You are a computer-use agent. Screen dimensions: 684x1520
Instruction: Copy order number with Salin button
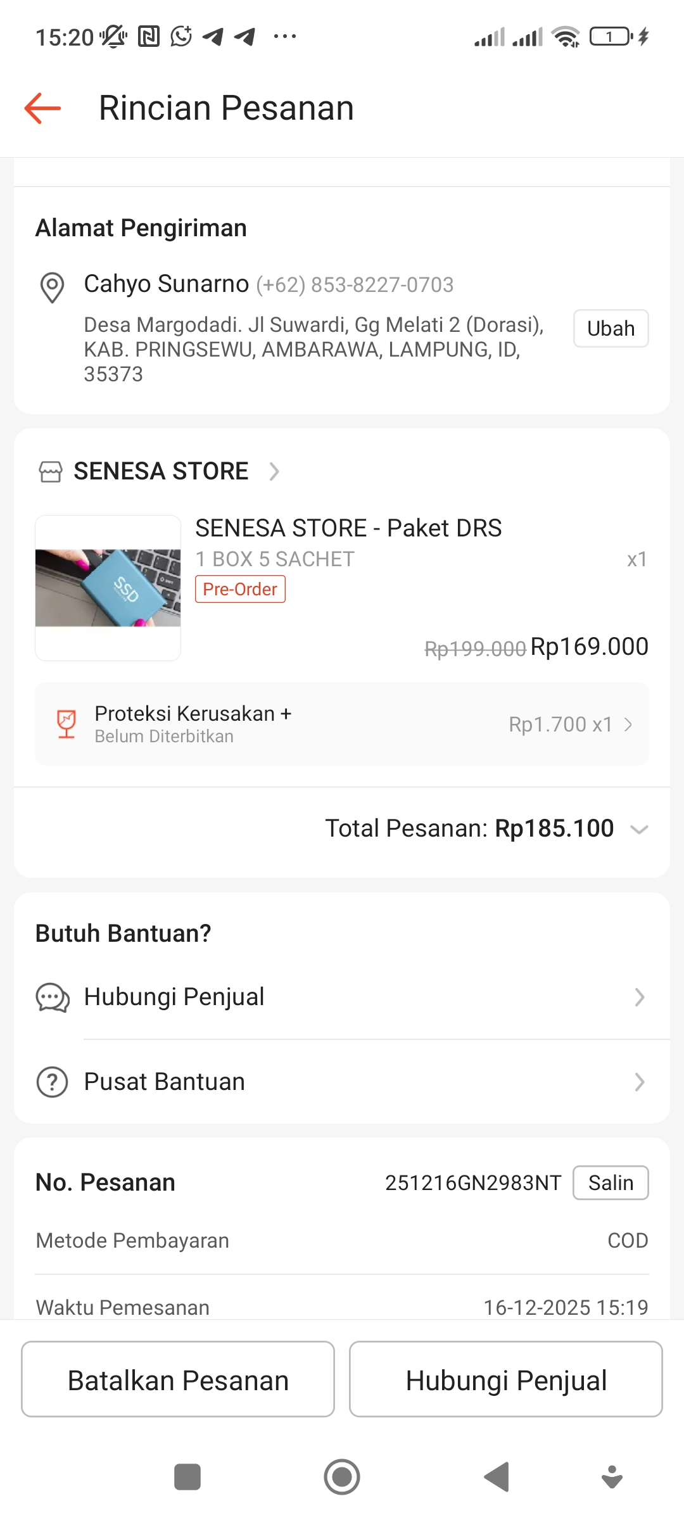(x=611, y=1182)
